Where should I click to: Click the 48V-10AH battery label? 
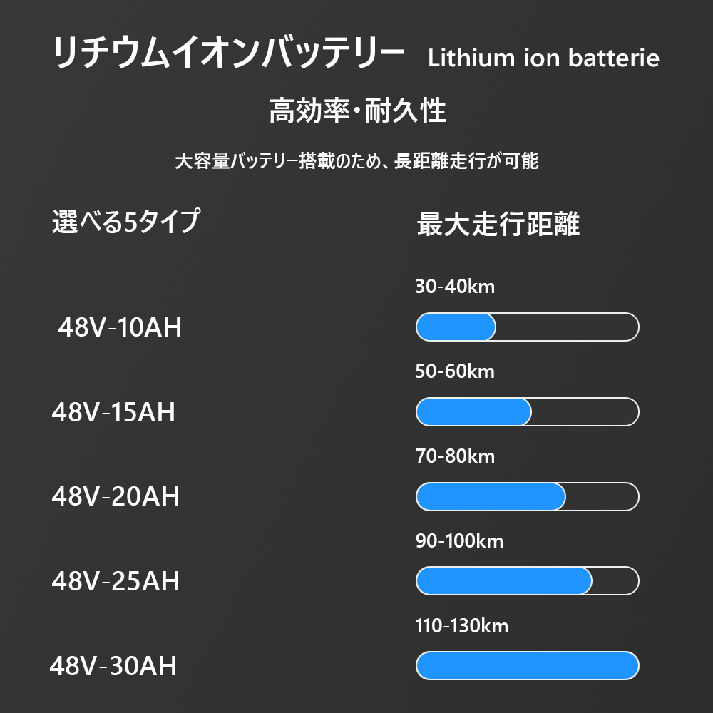click(120, 327)
